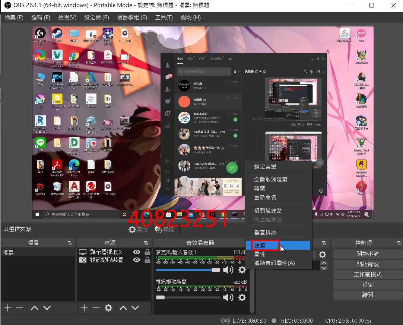The width and height of the screenshot is (403, 325).
Task: Open 說明 (H) menu
Action: coord(191,18)
